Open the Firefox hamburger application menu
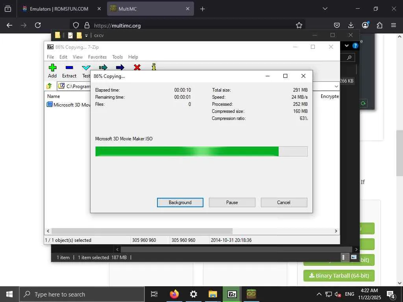This screenshot has width=403, height=302. coord(394,25)
